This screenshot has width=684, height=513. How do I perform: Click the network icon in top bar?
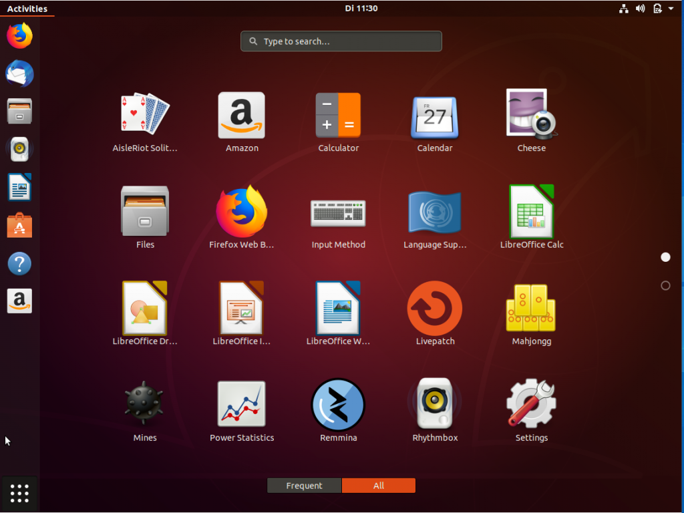624,8
